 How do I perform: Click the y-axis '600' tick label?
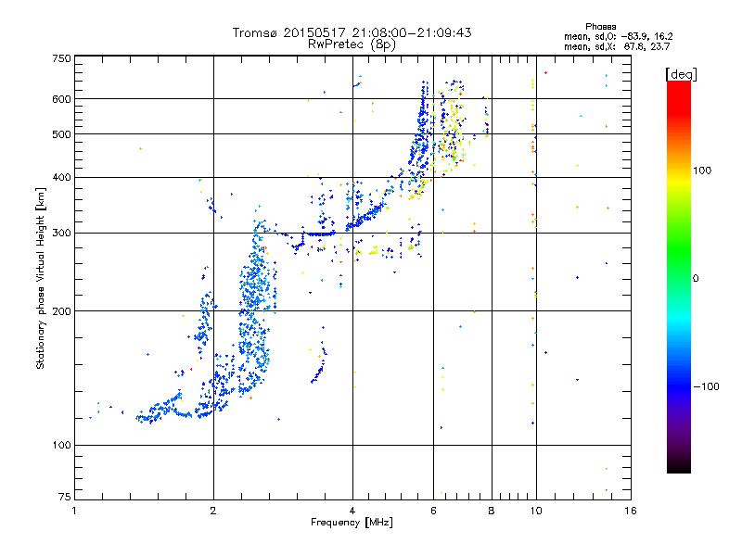click(61, 99)
